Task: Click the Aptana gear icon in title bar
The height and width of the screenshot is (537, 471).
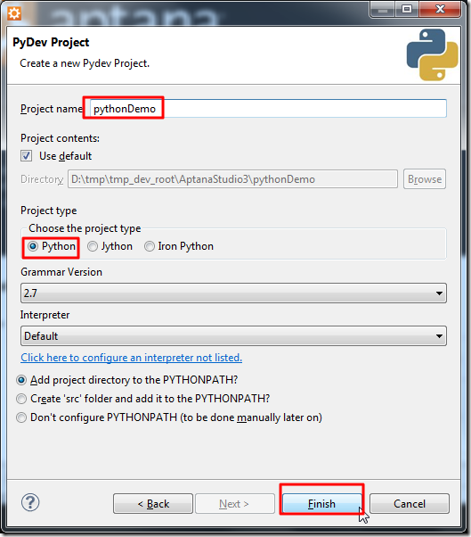Action: [14, 13]
